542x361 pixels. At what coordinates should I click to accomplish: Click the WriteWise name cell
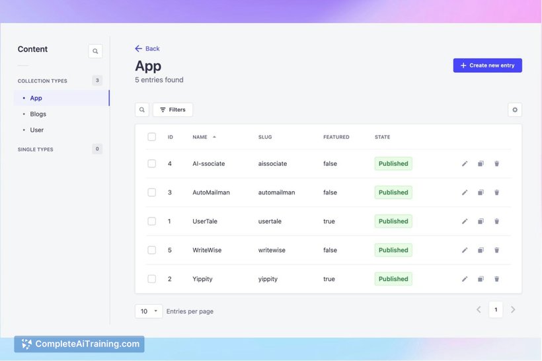[207, 250]
